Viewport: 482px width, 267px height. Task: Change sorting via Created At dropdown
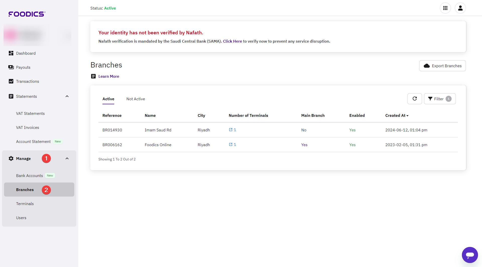click(x=397, y=115)
